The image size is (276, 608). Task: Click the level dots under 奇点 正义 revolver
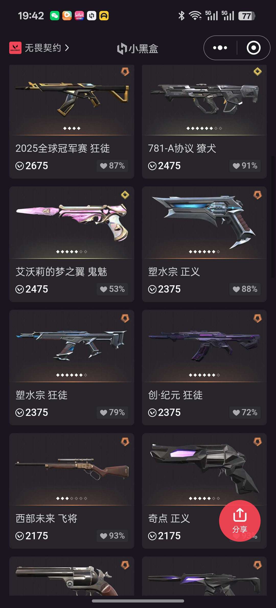tap(204, 498)
